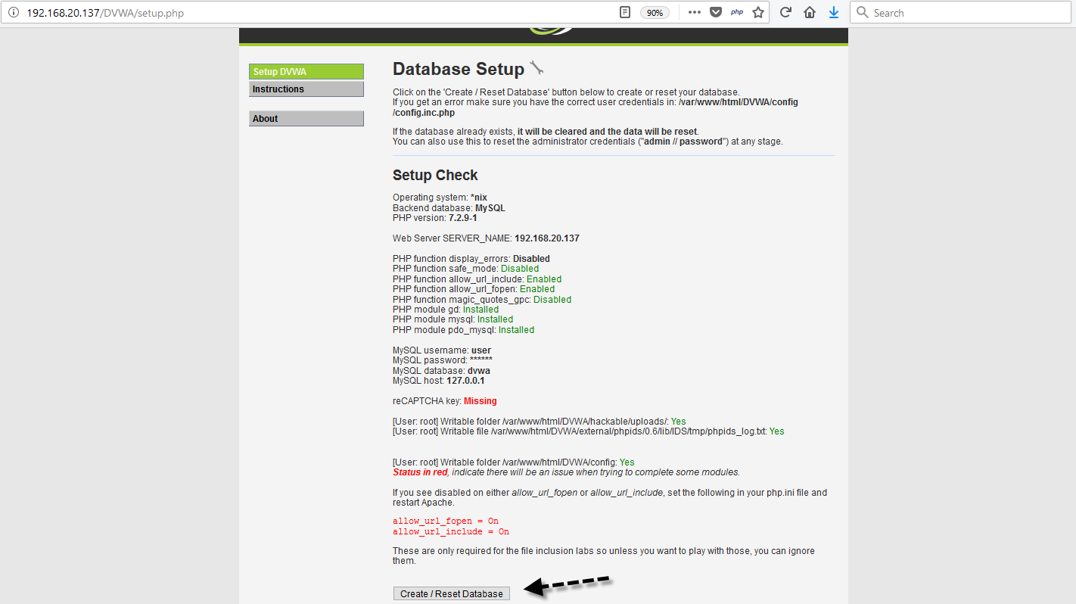Click PHP module mysql Installed status
This screenshot has width=1076, height=604.
[495, 319]
